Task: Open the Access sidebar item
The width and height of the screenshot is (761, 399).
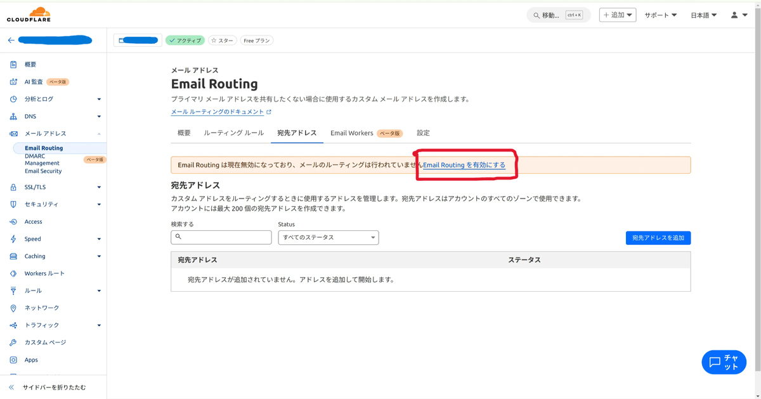Action: 33,221
